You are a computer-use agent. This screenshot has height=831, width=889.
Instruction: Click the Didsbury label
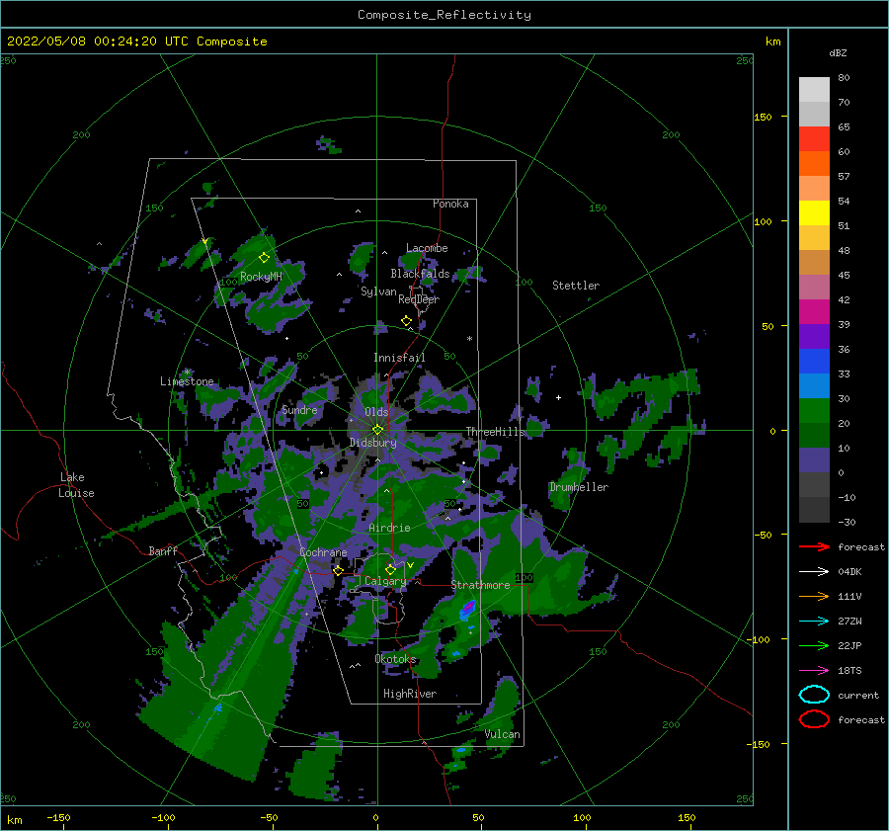point(373,443)
